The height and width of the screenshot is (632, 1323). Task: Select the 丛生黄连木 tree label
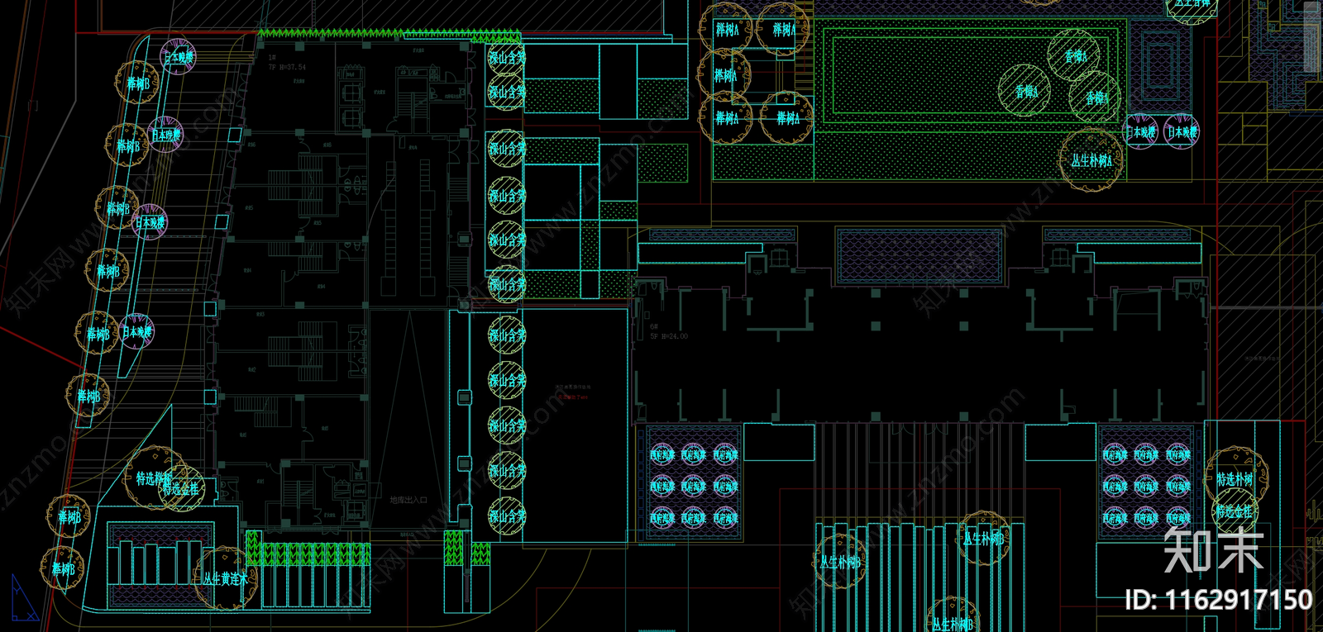coord(225,579)
